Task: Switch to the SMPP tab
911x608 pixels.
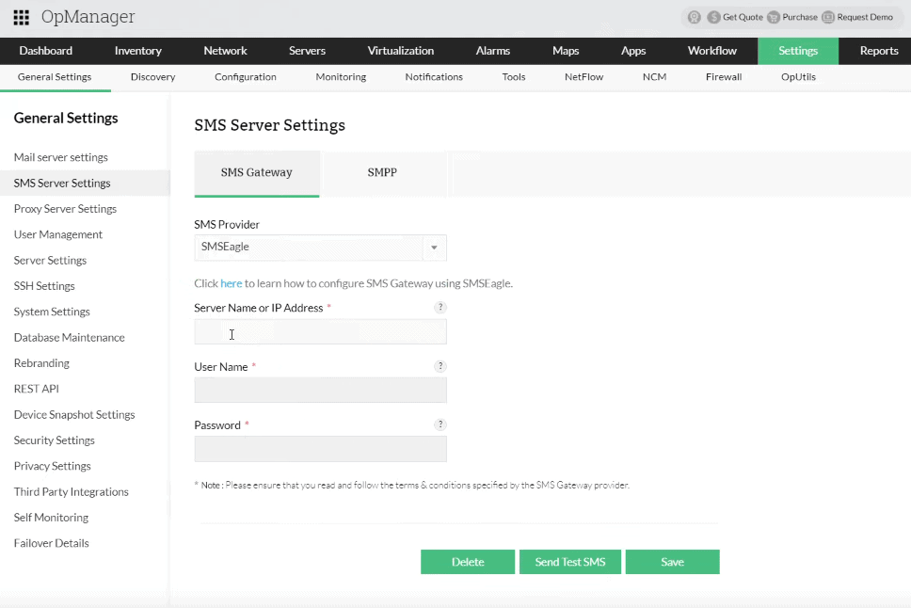Action: [382, 172]
